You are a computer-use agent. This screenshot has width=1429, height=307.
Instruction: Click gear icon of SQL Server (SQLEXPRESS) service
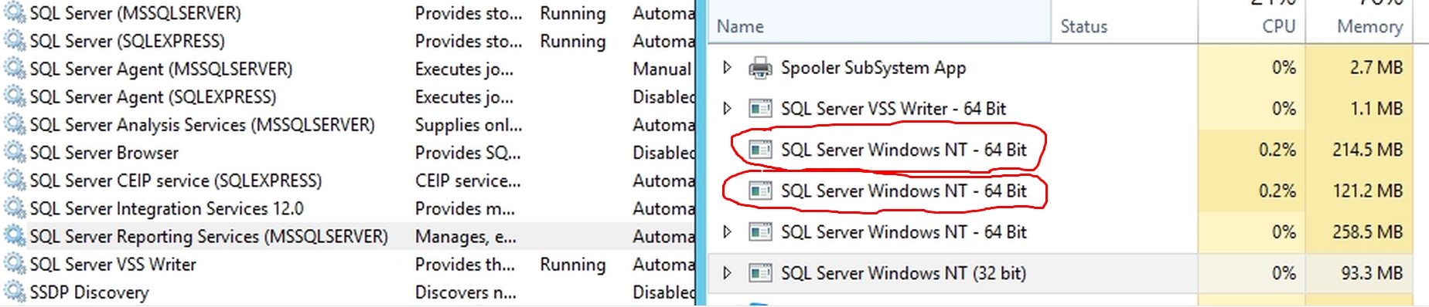click(14, 41)
